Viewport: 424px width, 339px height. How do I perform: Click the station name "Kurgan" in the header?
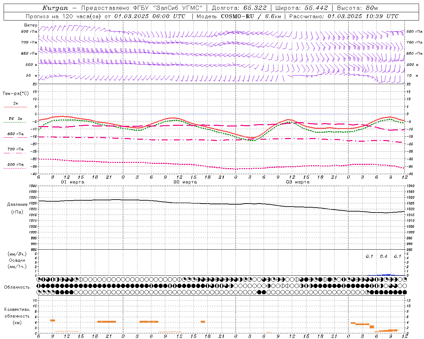55,8
